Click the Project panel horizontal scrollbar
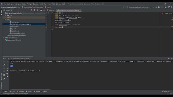The width and height of the screenshot is (173, 97). tap(18, 56)
